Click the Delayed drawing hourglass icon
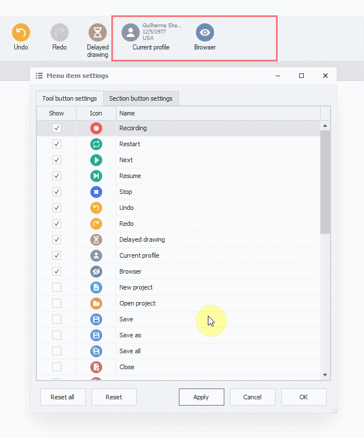The height and width of the screenshot is (438, 364). [98, 32]
